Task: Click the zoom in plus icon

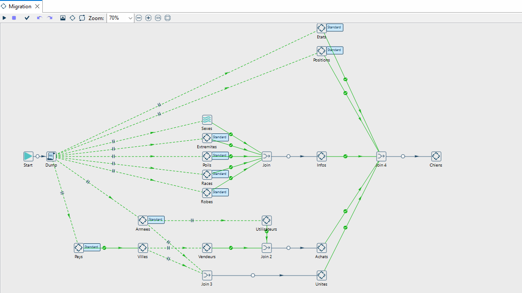Action: coord(148,18)
